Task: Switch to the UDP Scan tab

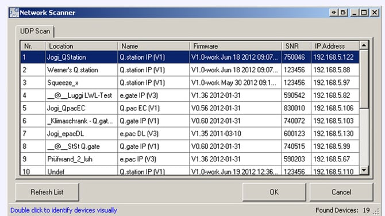Action: tap(35, 31)
